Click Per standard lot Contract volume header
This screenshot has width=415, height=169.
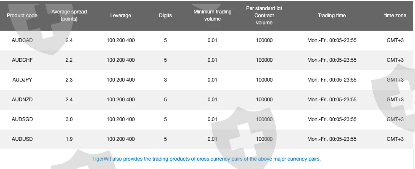tap(264, 15)
